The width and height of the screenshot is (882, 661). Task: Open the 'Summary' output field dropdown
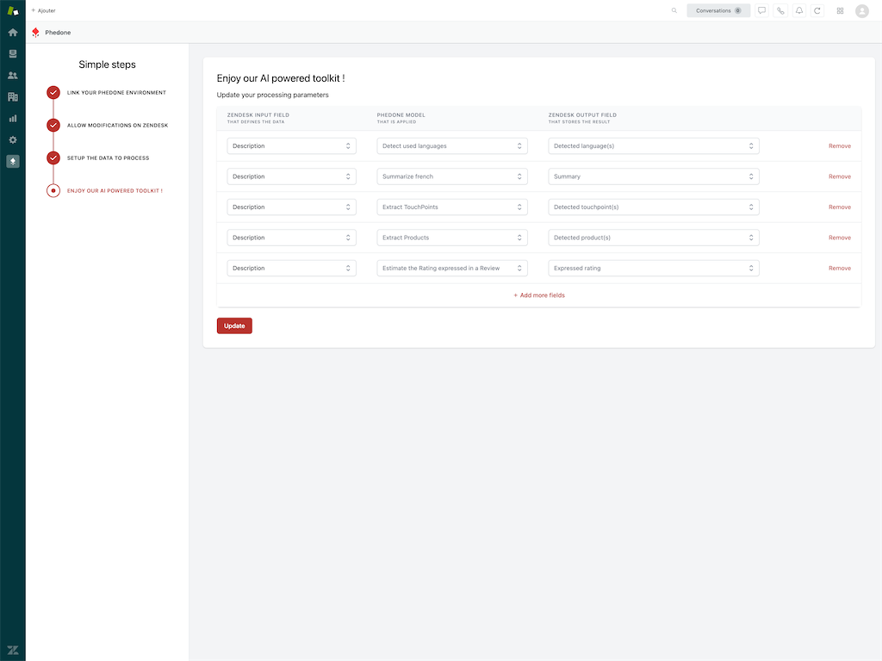point(653,176)
